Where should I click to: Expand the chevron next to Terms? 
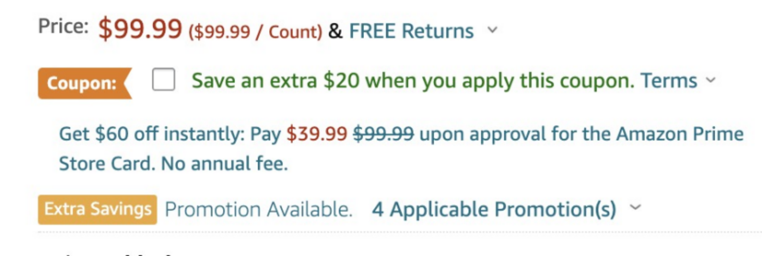click(x=711, y=80)
